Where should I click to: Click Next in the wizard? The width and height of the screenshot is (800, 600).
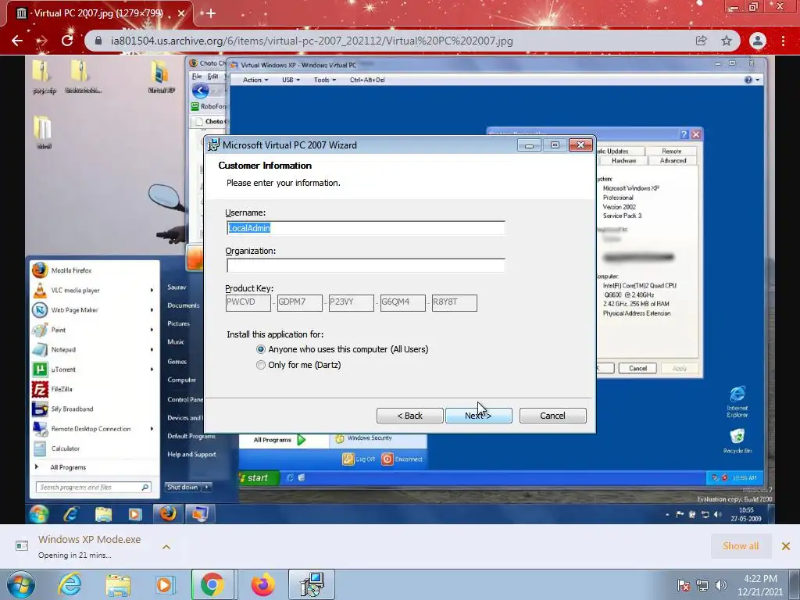[x=478, y=416]
